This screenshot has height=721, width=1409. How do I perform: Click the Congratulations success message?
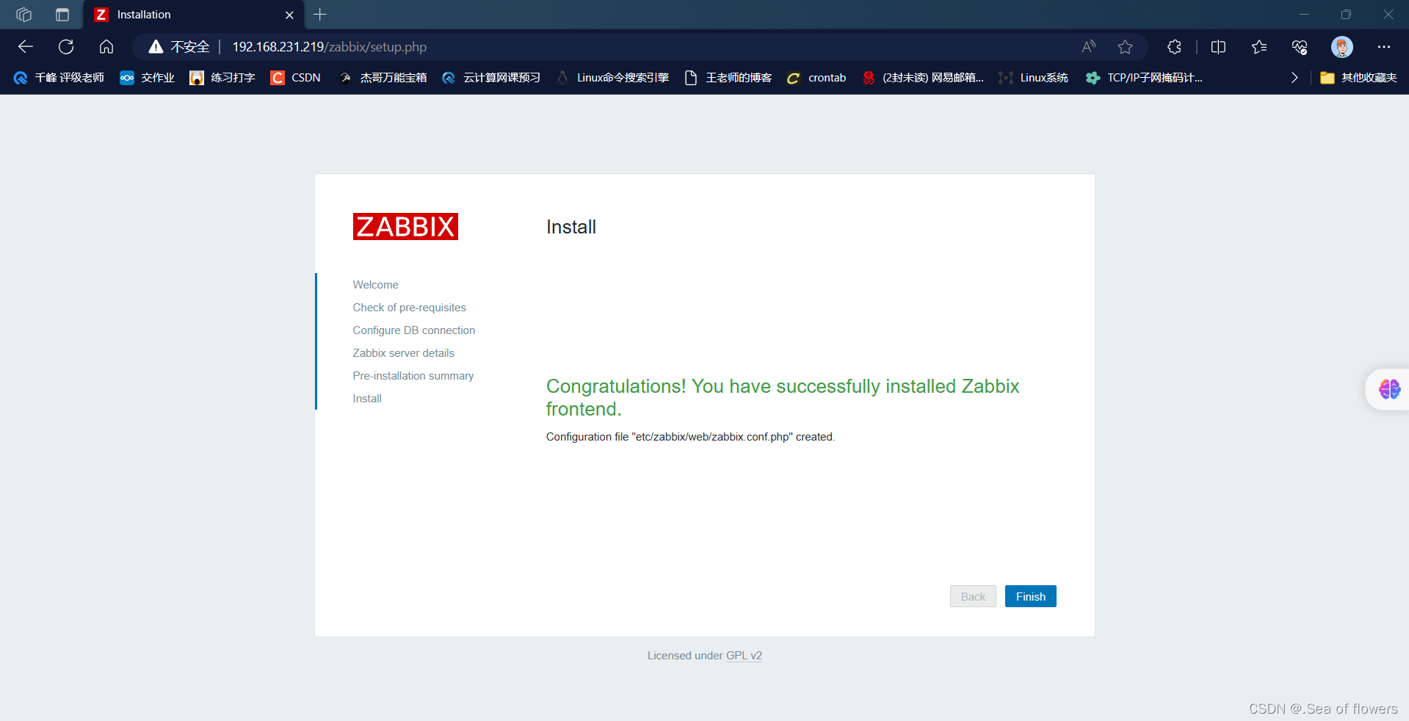click(x=783, y=397)
